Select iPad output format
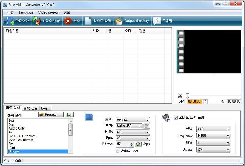The height and width of the screenshot is (166, 245). click(38, 148)
